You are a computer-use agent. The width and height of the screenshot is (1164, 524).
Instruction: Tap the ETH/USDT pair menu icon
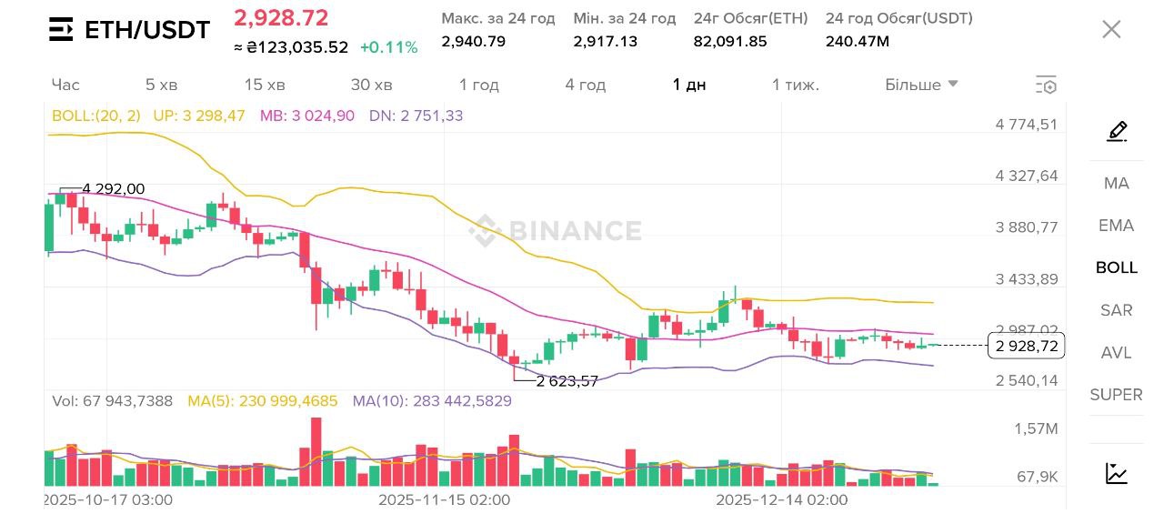click(61, 30)
